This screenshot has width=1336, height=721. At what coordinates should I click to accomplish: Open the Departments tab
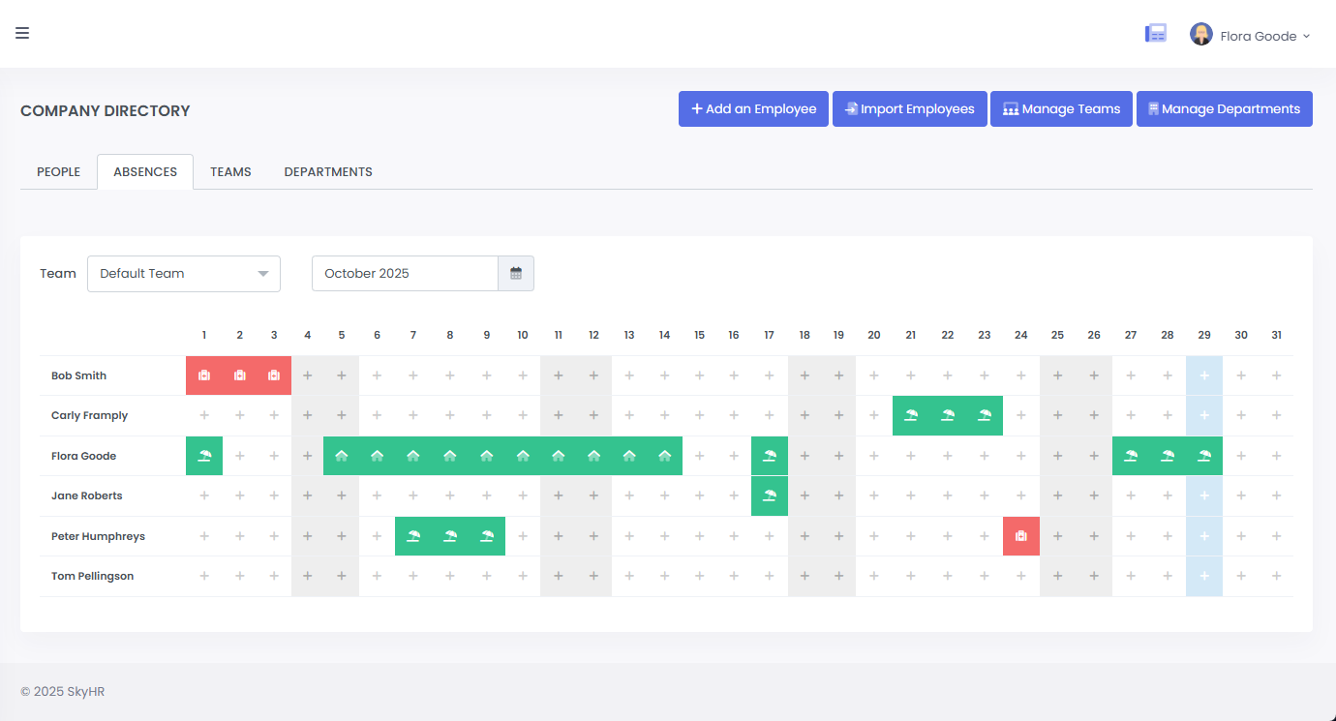coord(328,172)
